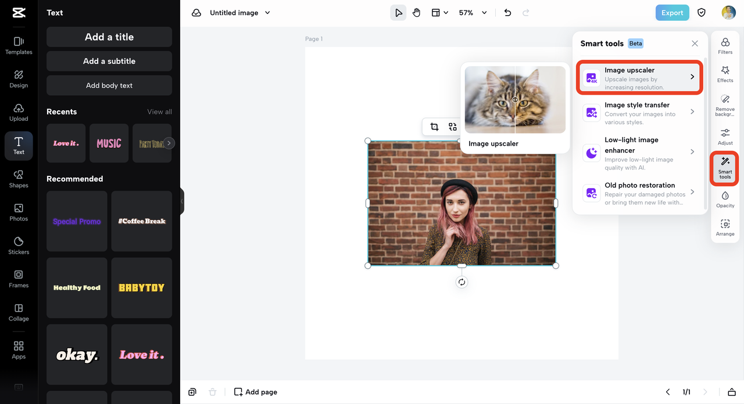
Task: Open the Old photo restoration tool
Action: pos(639,193)
